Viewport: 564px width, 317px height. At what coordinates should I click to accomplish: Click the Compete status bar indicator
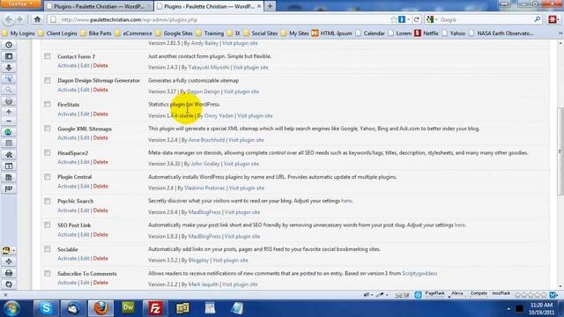(x=479, y=294)
